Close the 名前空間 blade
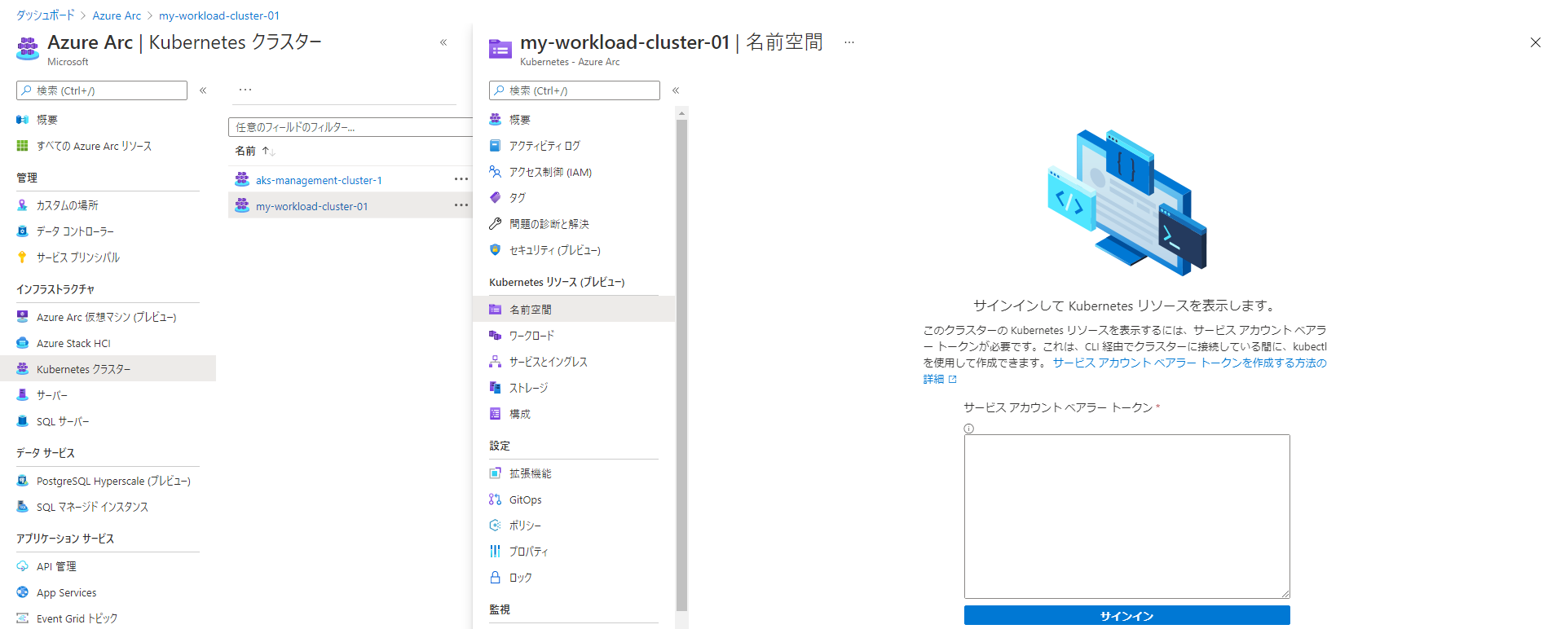Viewport: 1565px width, 629px height. 1536,42
